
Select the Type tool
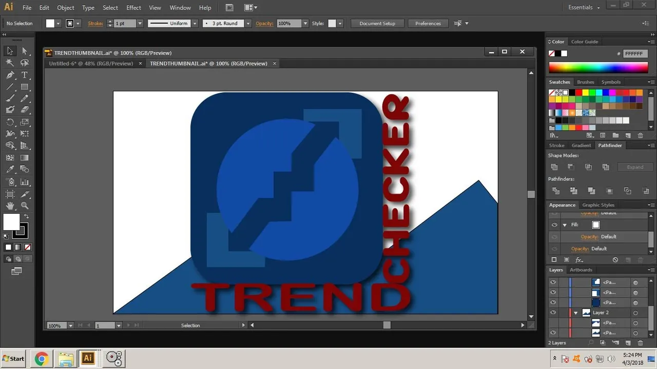(24, 75)
